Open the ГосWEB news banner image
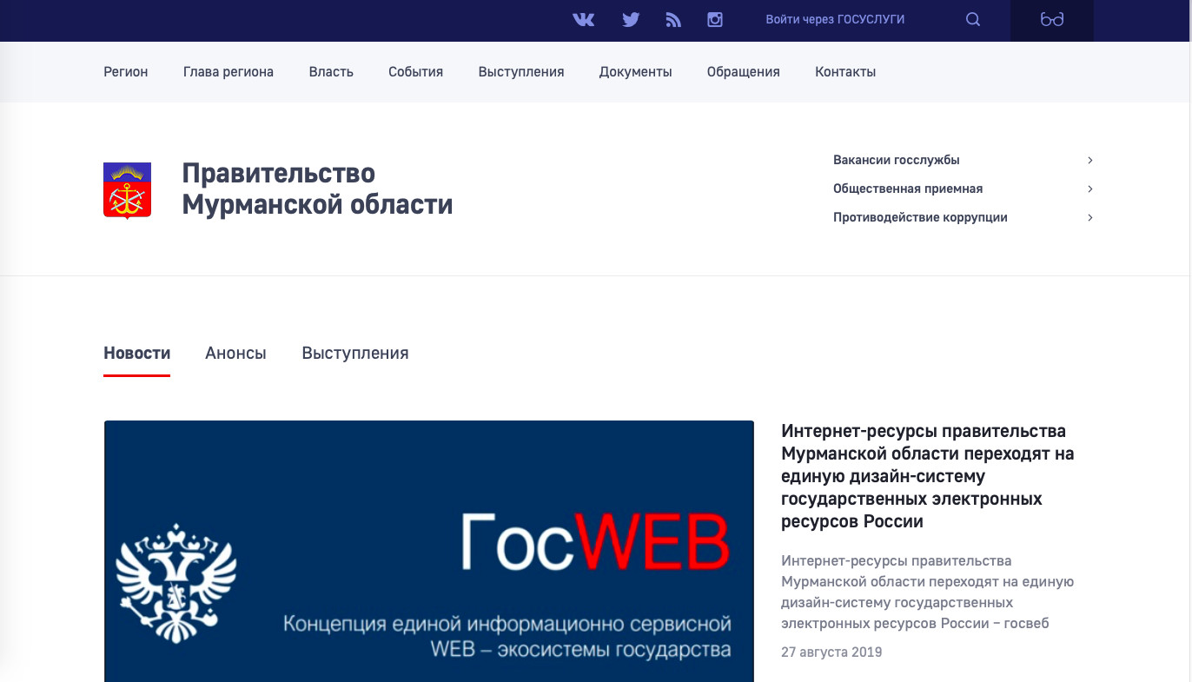Viewport: 1192px width, 682px height. pyautogui.click(x=429, y=552)
